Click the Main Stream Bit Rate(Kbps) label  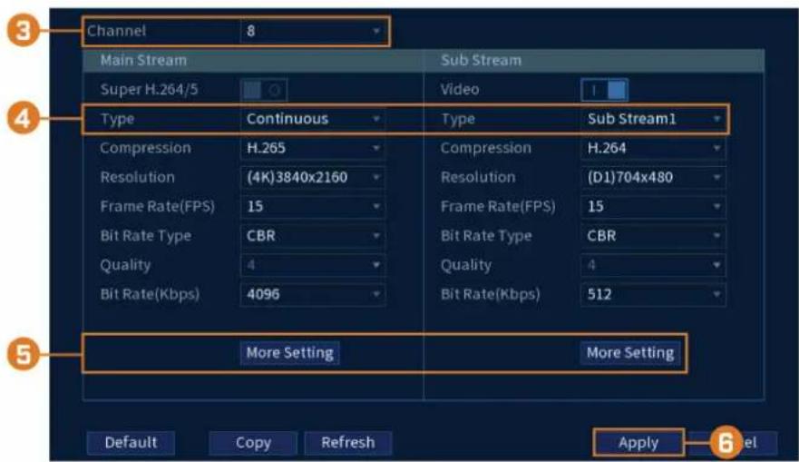[150, 295]
